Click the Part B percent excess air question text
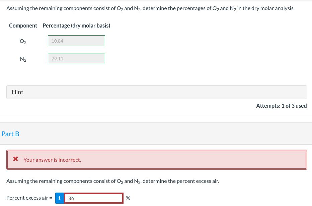This screenshot has width=312, height=206. point(113,181)
